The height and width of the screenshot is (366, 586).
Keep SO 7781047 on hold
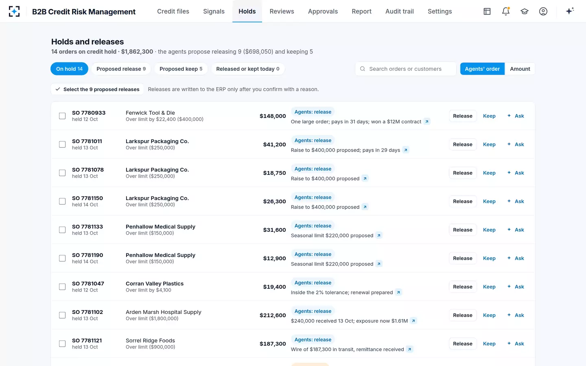[489, 287]
